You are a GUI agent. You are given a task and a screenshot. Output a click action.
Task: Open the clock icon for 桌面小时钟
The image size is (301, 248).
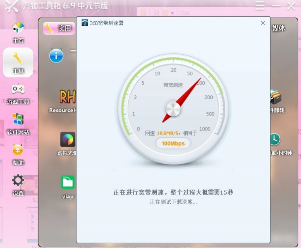click(275, 139)
